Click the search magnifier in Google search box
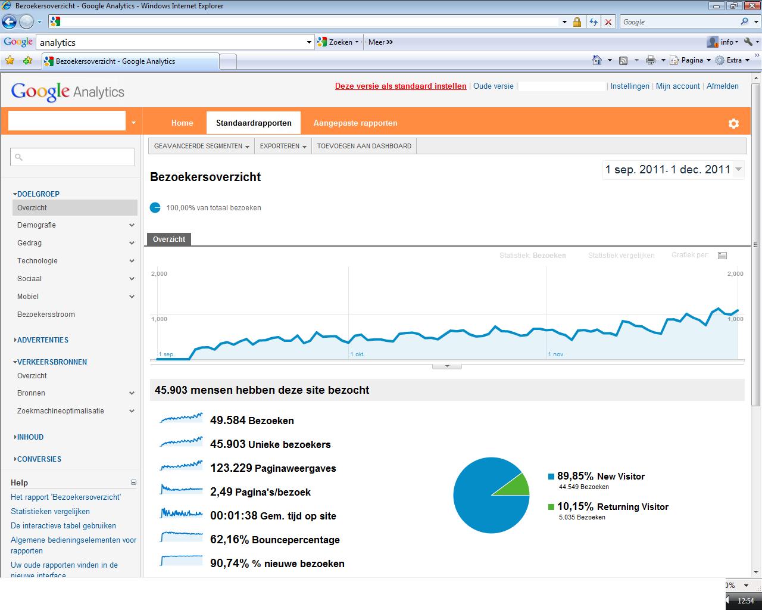This screenshot has width=762, height=610. [745, 21]
